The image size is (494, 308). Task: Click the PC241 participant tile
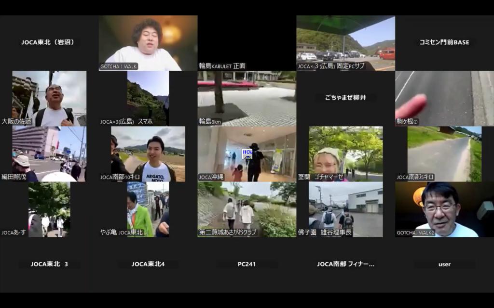click(247, 264)
